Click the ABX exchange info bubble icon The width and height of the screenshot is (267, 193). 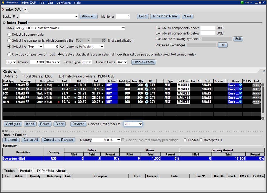point(27,85)
